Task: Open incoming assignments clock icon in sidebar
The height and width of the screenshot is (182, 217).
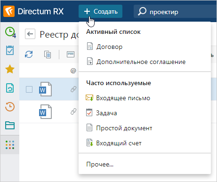Action: [x=10, y=32]
